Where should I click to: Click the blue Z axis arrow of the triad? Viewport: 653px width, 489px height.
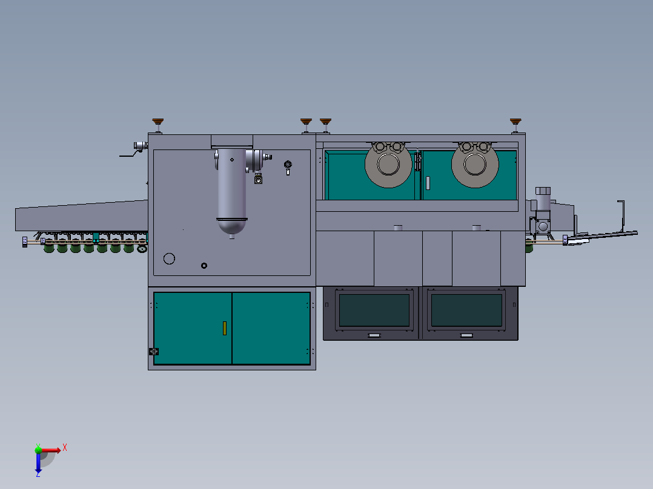click(38, 463)
